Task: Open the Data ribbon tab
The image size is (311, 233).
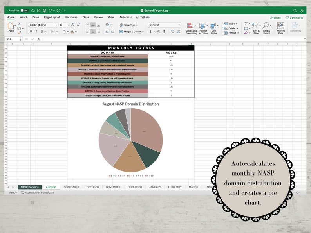Action: coord(86,18)
